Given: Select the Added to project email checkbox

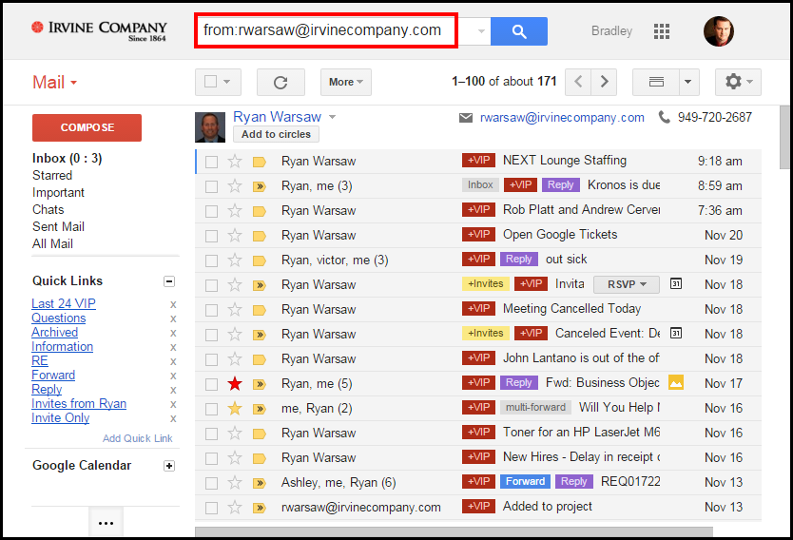Looking at the screenshot, I should [x=211, y=508].
